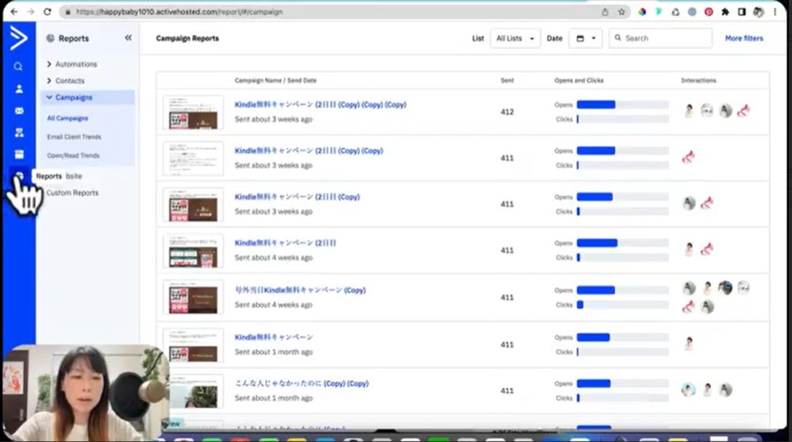Select Email Client Trends report

(x=73, y=137)
